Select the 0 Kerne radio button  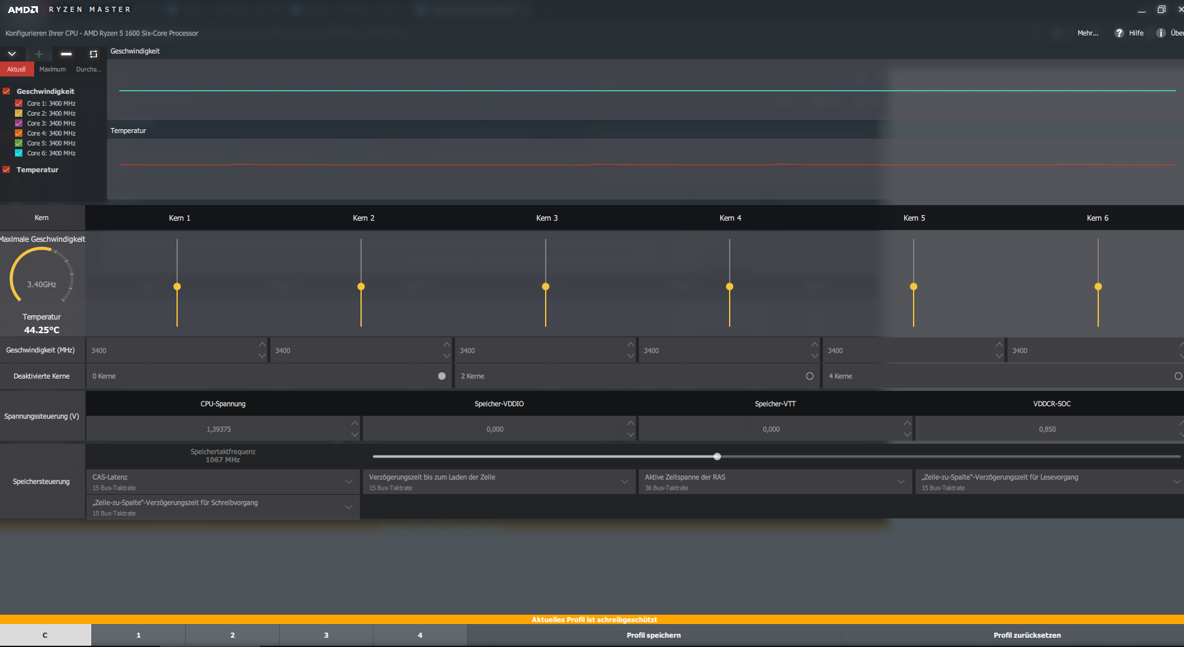(442, 376)
